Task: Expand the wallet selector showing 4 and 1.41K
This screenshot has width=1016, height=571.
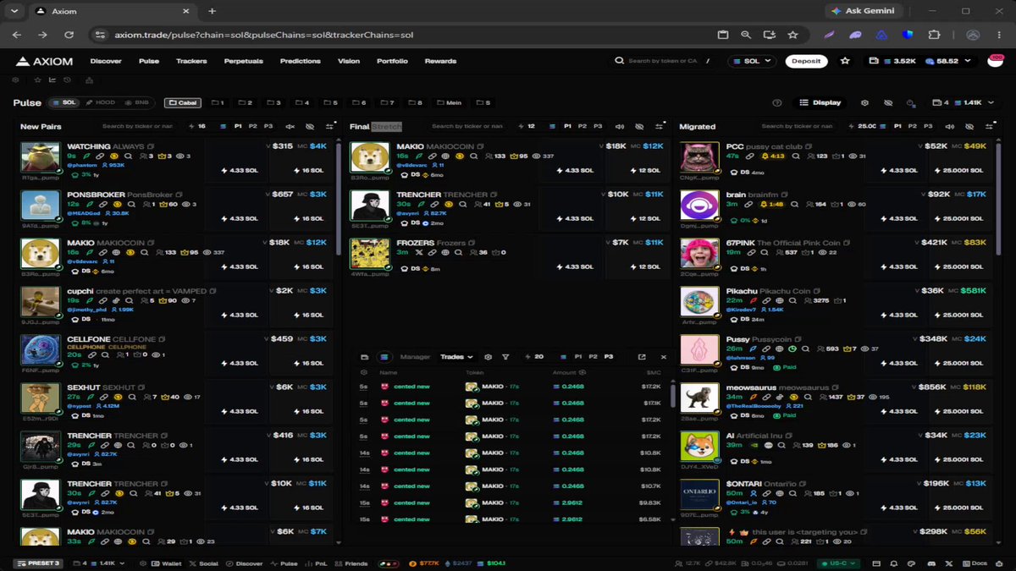Action: 963,102
